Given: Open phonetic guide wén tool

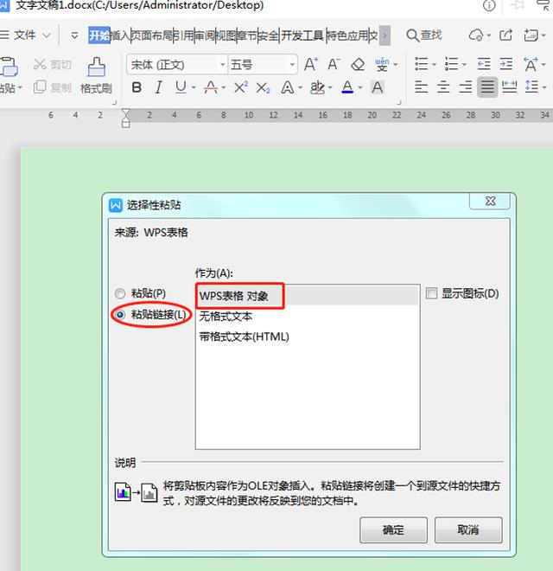Looking at the screenshot, I should [382, 65].
